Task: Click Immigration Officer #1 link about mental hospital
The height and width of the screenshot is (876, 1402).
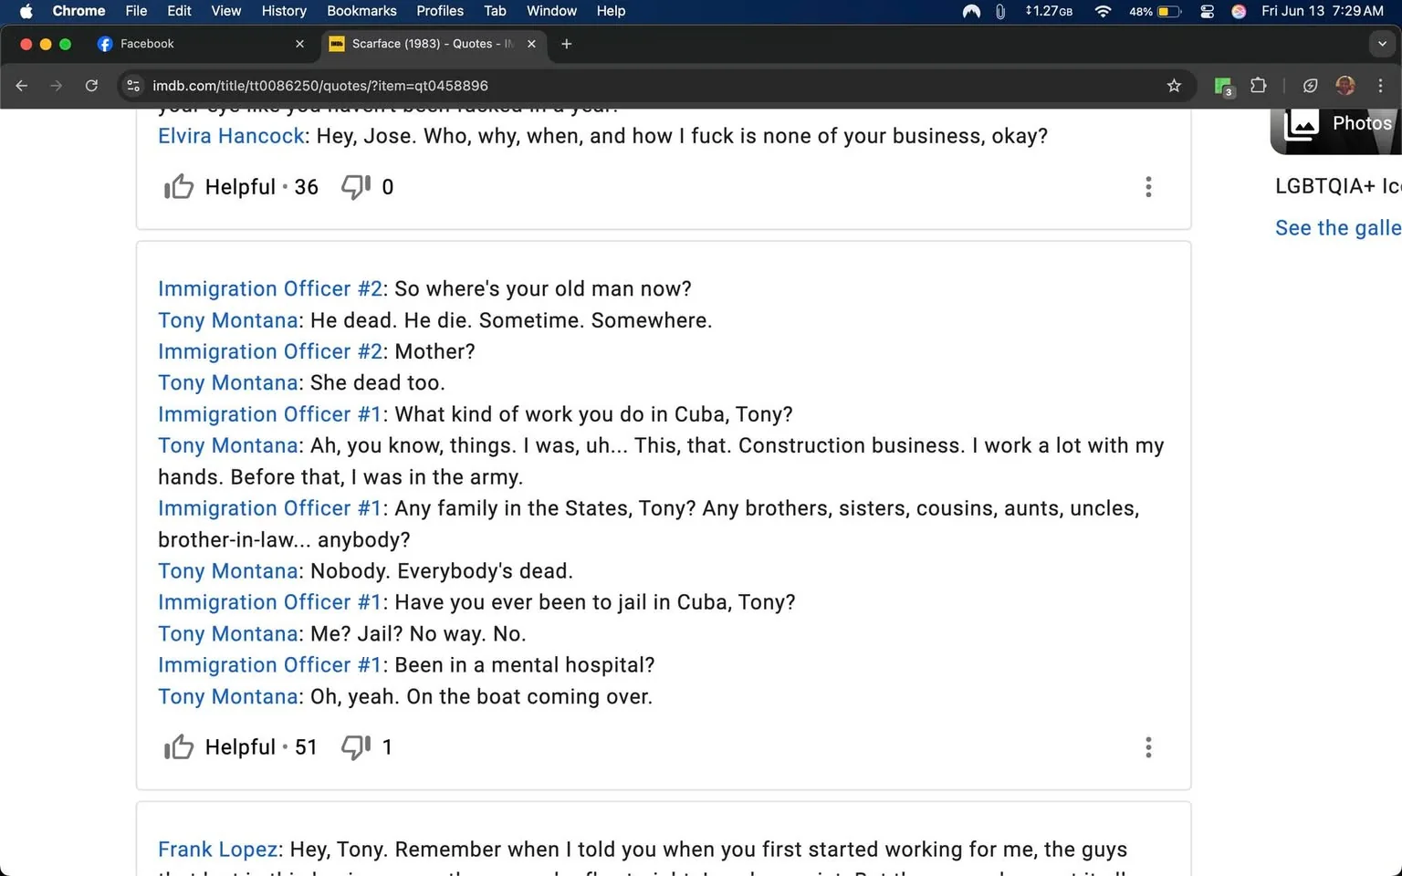Action: click(270, 665)
